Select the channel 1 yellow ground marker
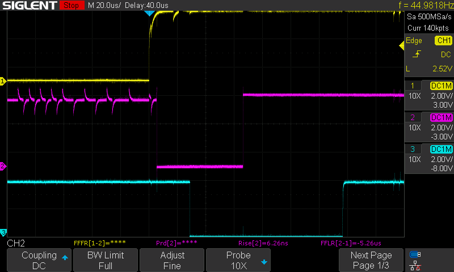 point(3,81)
